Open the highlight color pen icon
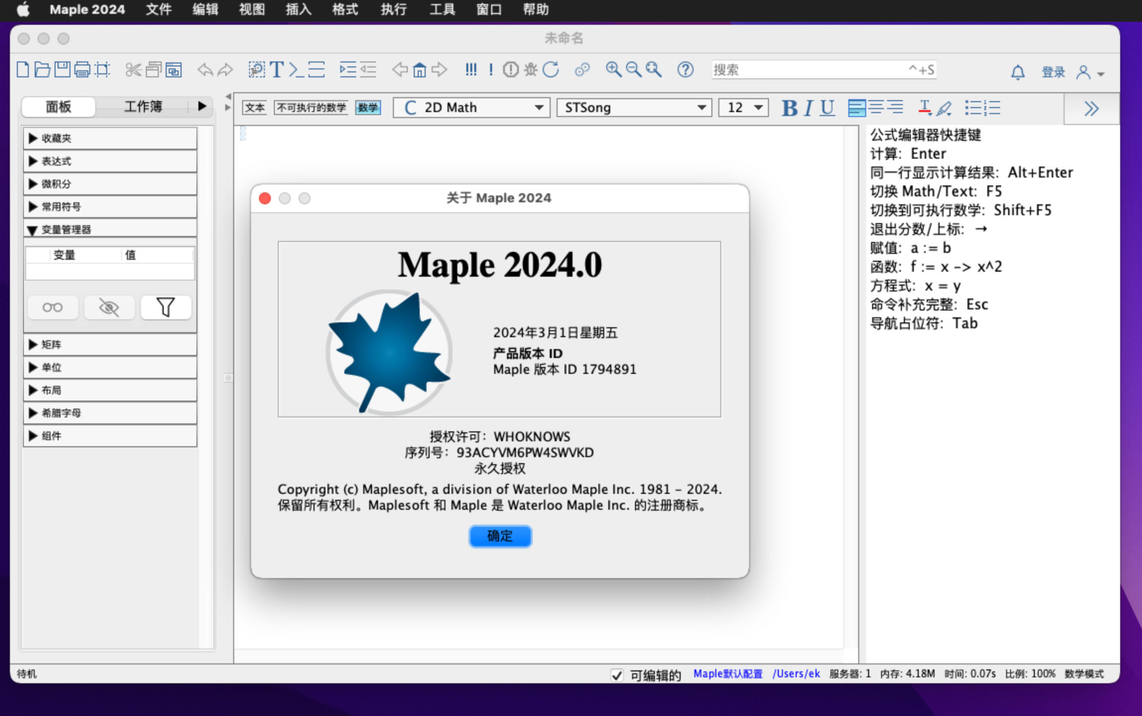The image size is (1142, 716). 944,108
